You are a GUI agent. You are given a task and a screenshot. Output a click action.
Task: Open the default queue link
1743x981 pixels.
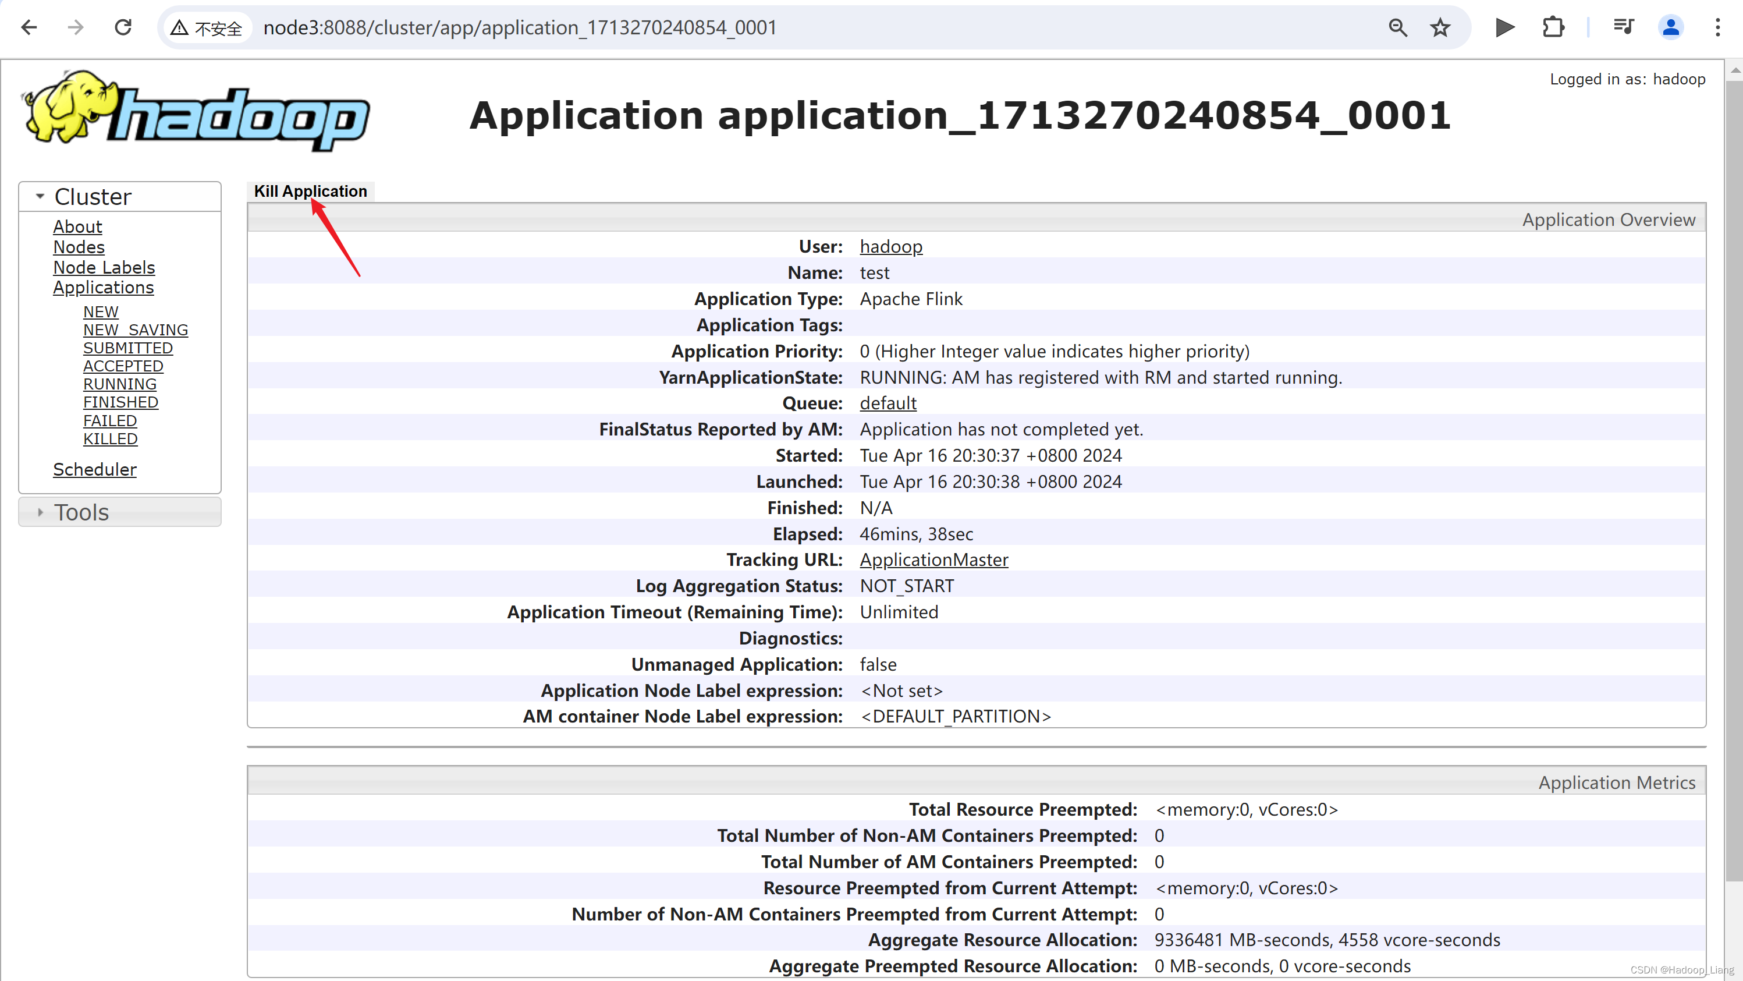[x=888, y=403]
